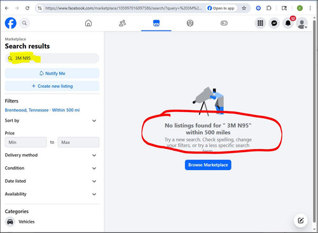Screen dimensions: 318x233
Task: Open Chrome three-dot menu
Action: [310, 8]
